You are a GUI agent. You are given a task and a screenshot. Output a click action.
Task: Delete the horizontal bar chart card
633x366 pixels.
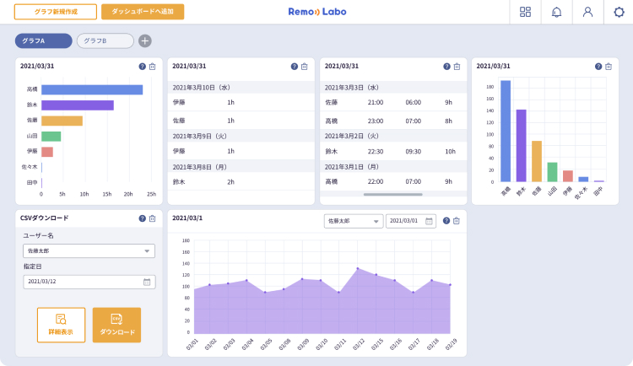pyautogui.click(x=152, y=67)
